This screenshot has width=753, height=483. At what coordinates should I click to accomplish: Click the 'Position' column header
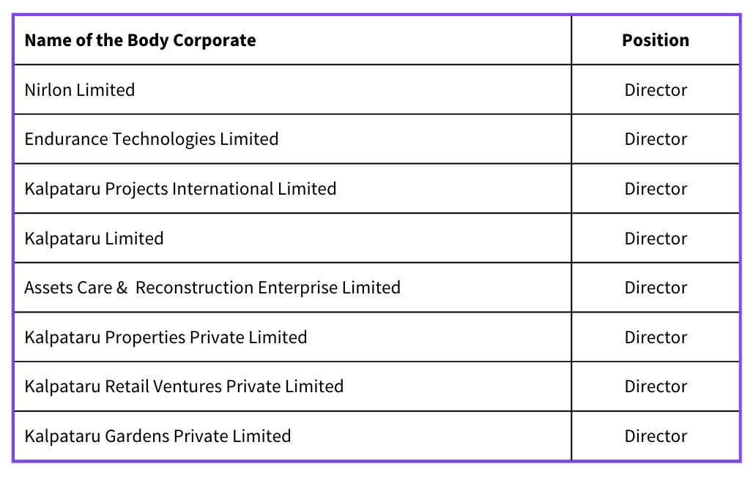coord(656,40)
